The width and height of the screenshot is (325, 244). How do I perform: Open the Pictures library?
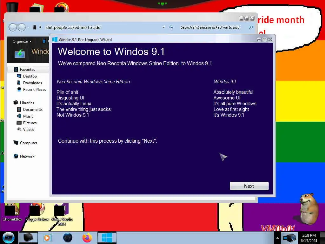30,123
